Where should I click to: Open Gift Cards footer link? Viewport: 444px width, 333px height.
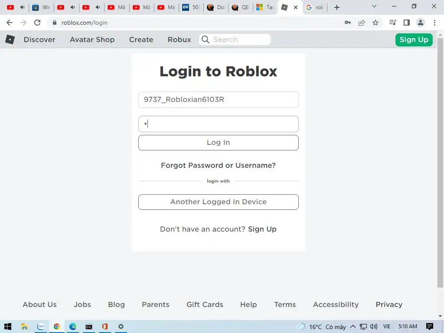tap(205, 304)
